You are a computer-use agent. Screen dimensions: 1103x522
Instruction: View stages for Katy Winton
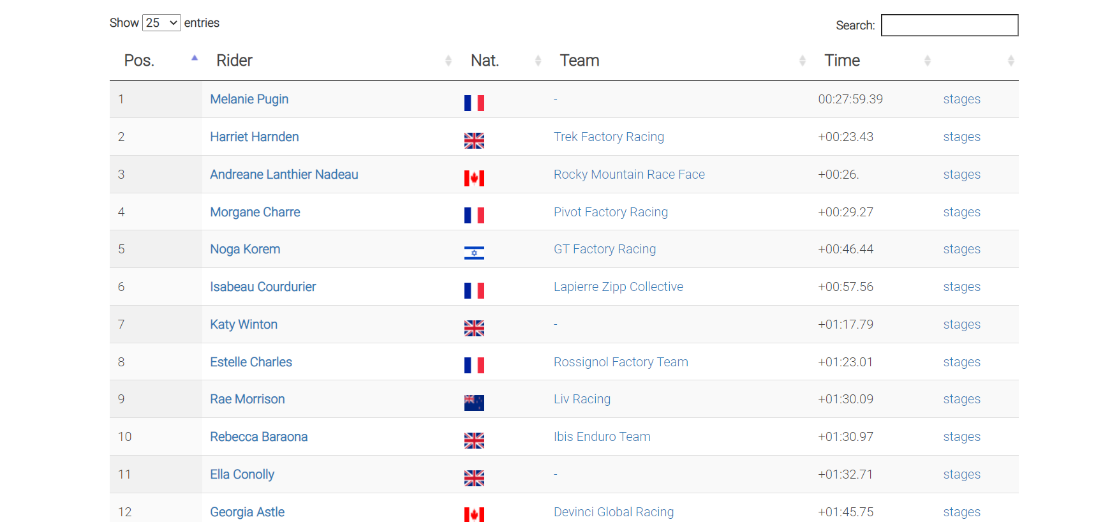pos(961,324)
